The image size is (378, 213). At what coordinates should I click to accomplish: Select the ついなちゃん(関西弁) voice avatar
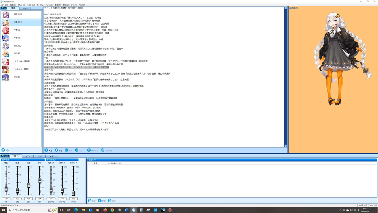[6, 69]
